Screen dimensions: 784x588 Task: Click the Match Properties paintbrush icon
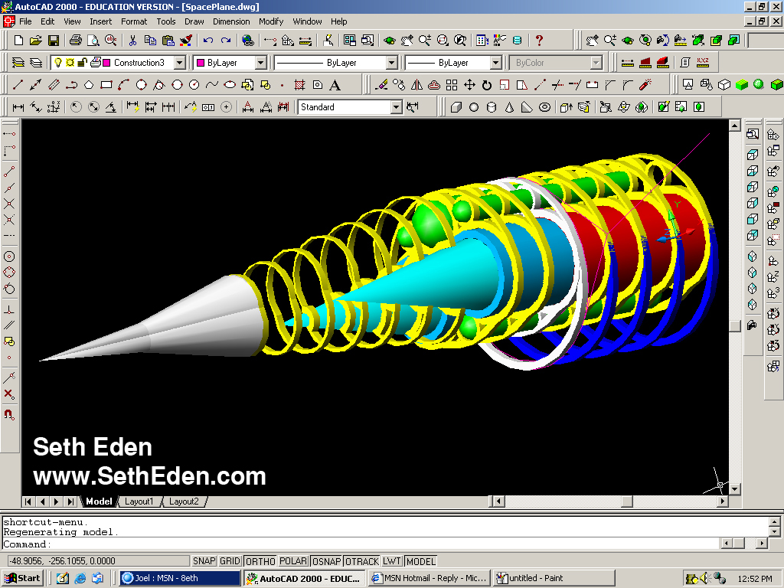pos(185,41)
